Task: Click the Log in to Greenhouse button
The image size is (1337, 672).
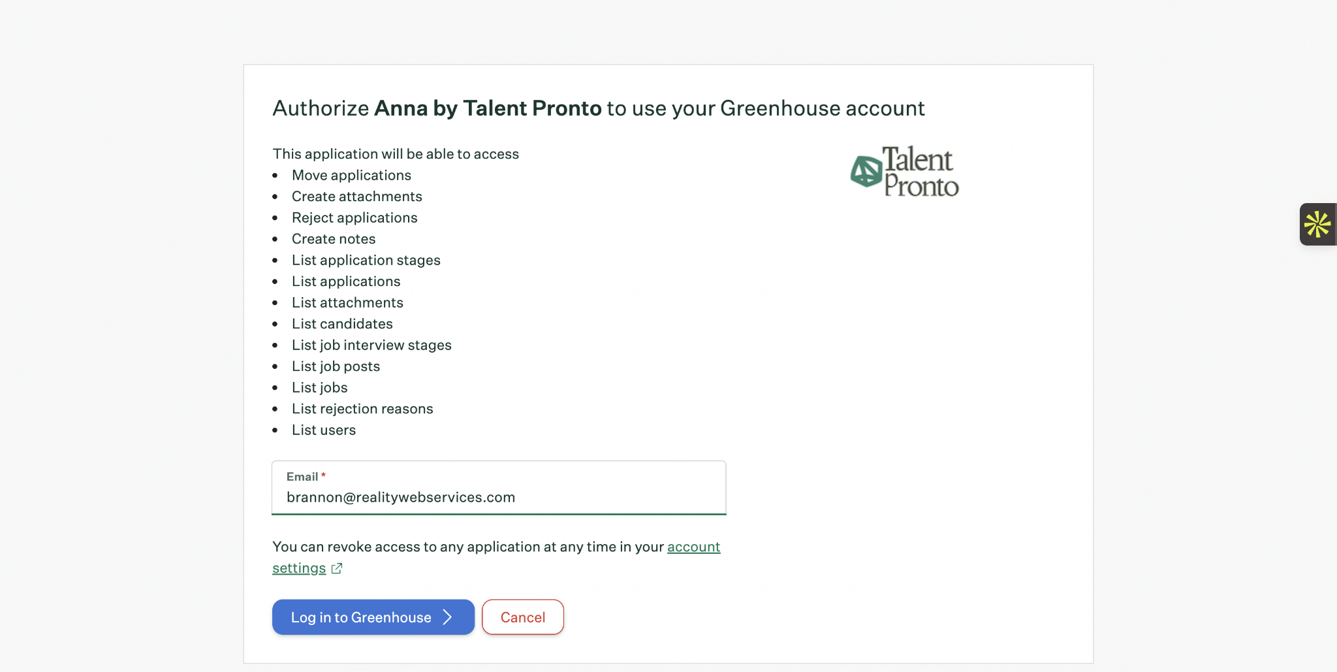Action: click(373, 617)
